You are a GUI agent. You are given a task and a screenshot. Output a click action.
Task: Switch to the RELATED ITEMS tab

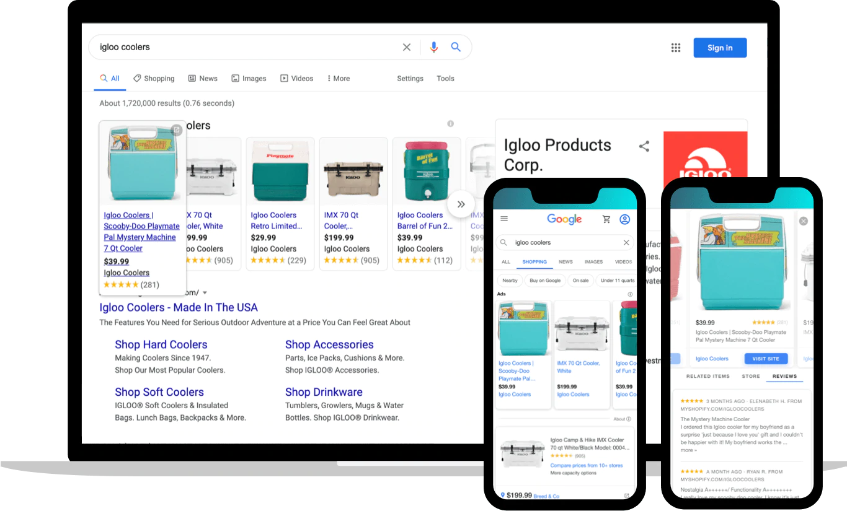(708, 376)
